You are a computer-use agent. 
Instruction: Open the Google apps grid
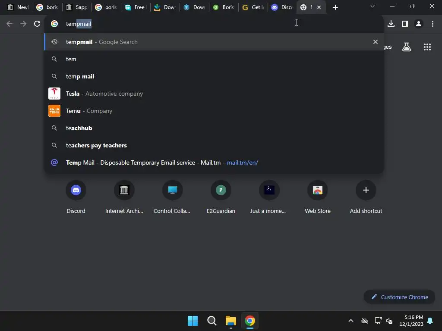[427, 47]
